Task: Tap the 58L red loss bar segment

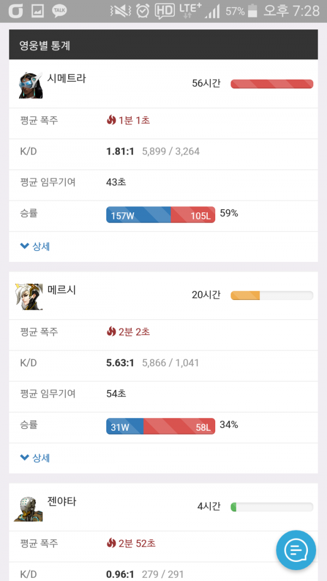Action: coord(179,426)
